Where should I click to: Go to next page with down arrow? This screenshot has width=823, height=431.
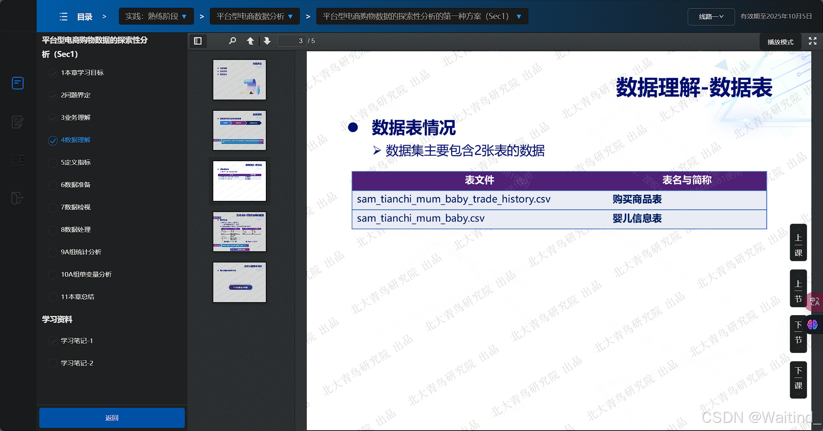[x=267, y=41]
